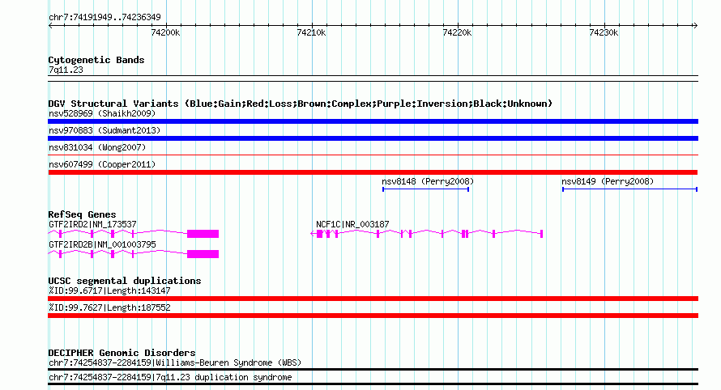Click the 74220k ruler tick label

point(457,33)
